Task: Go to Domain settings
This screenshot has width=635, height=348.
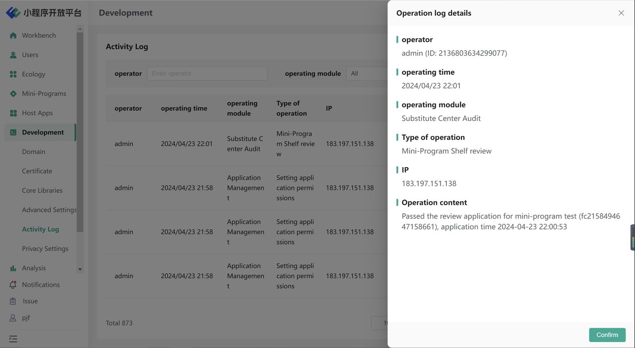Action: tap(33, 152)
